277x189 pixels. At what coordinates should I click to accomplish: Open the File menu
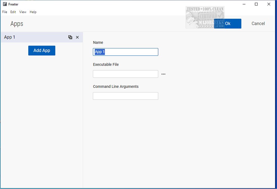tap(4, 12)
